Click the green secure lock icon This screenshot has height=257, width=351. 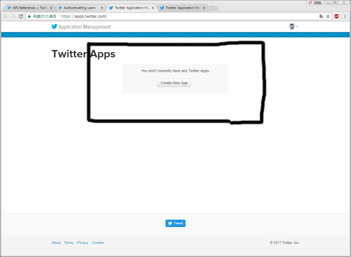pyautogui.click(x=29, y=16)
